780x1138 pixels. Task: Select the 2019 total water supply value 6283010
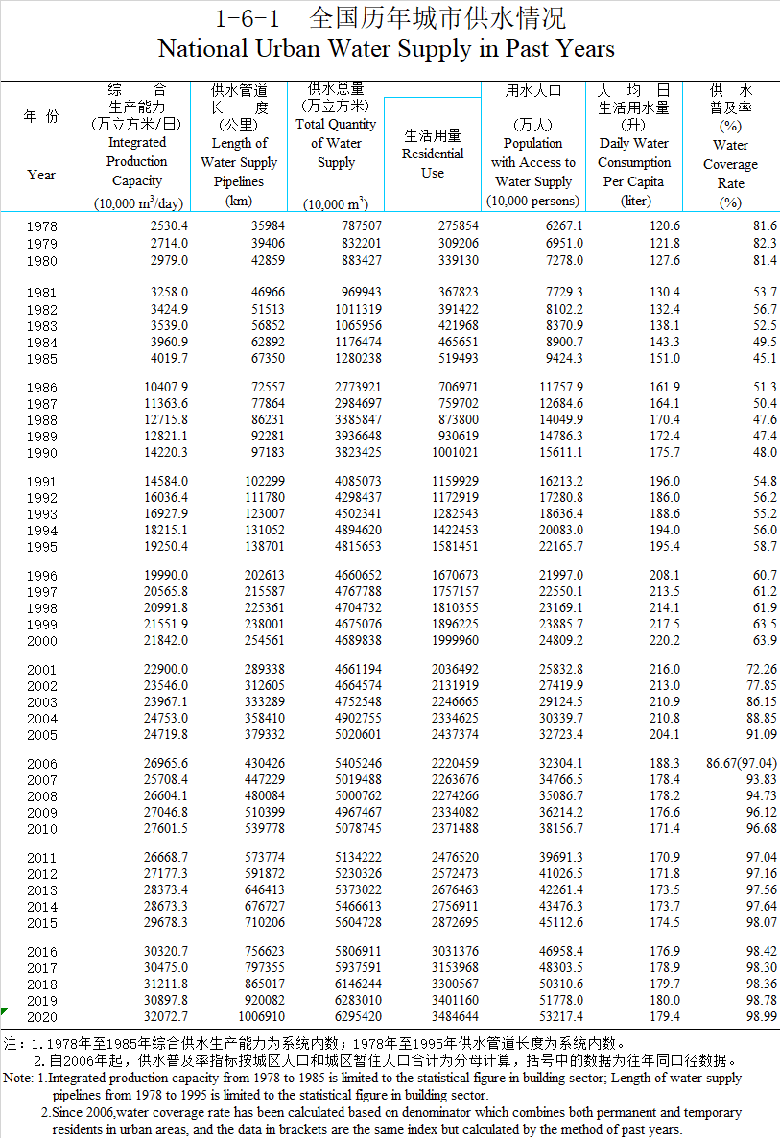(x=356, y=1000)
